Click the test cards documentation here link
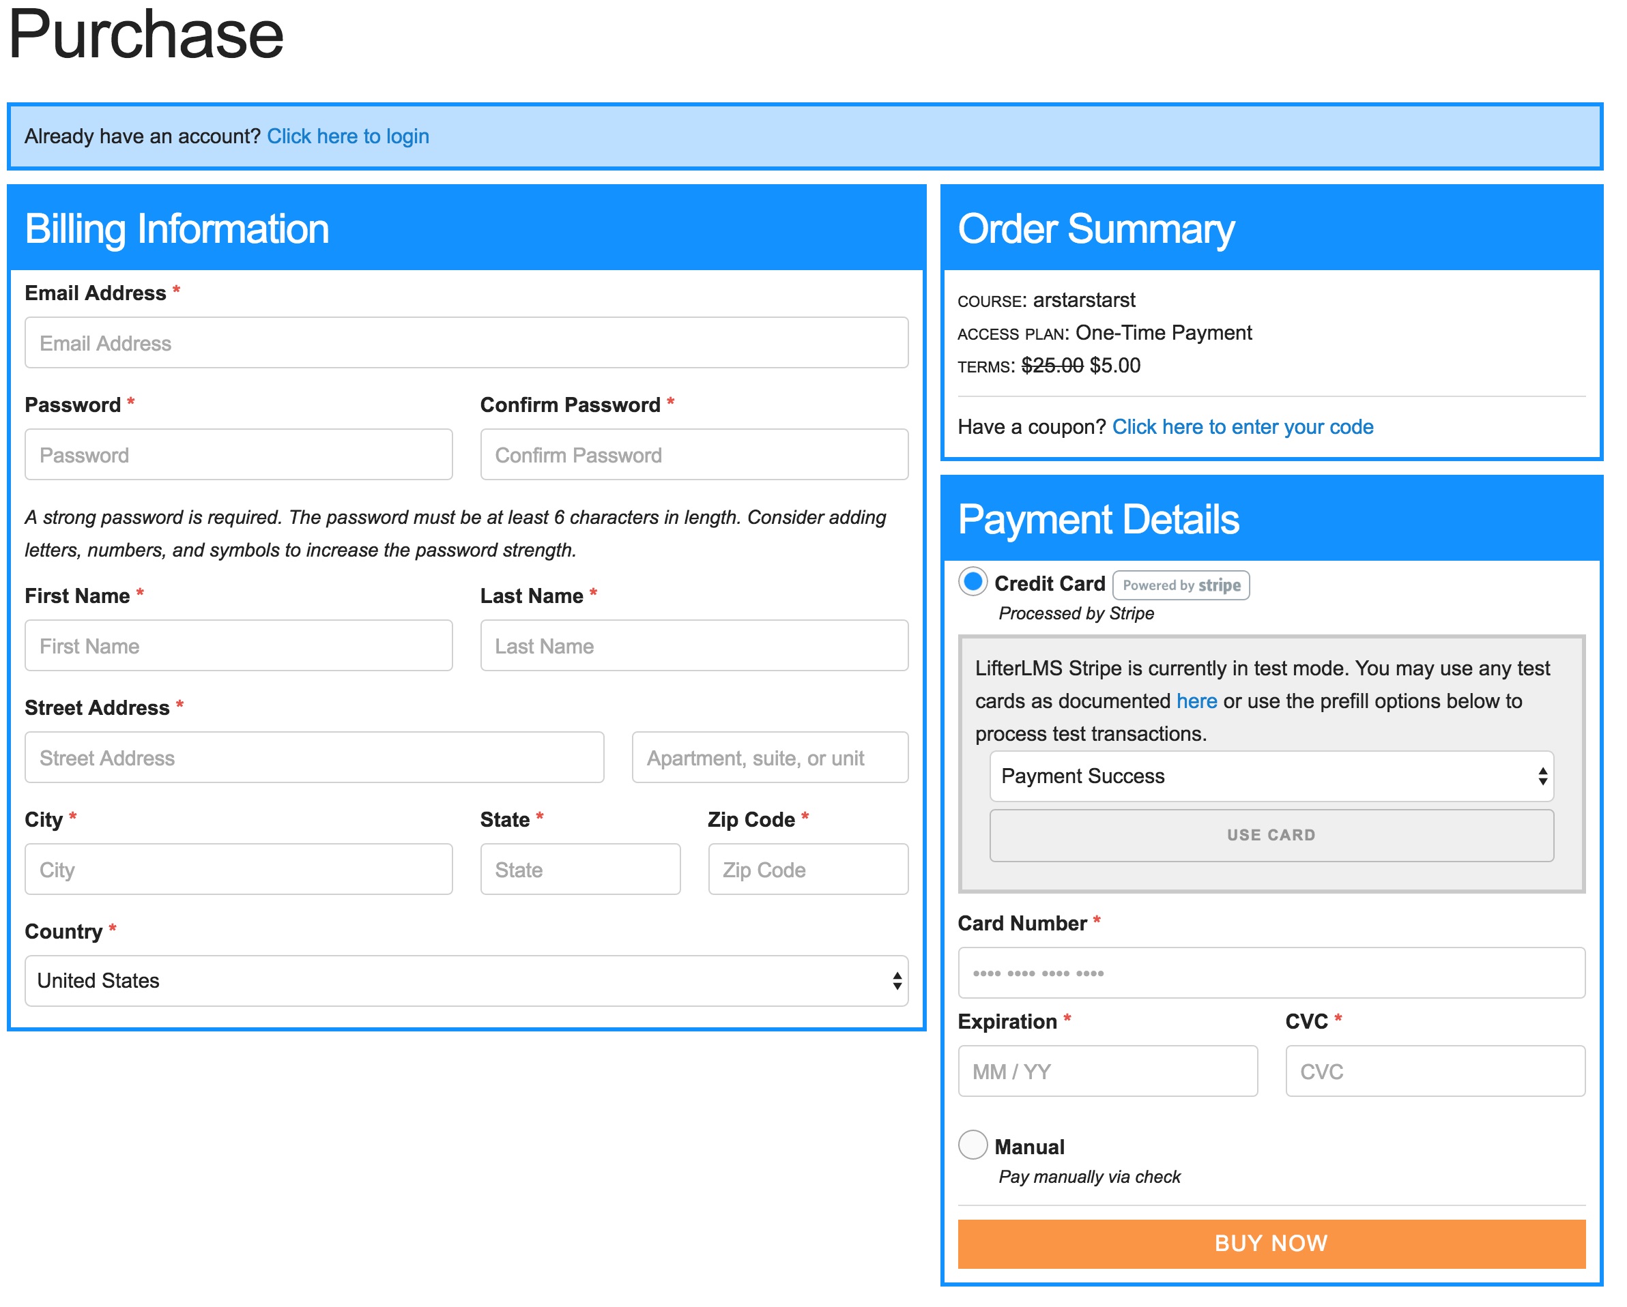This screenshot has height=1307, width=1627. click(x=1196, y=701)
